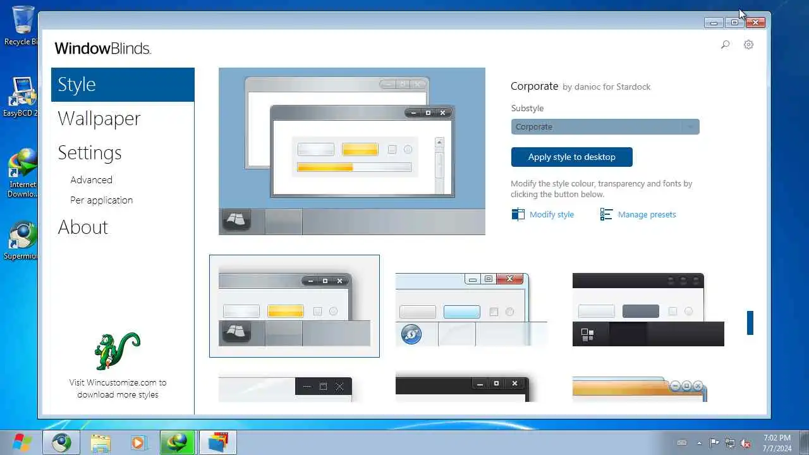809x455 pixels.
Task: Click the Substyle label
Action: tap(527, 108)
